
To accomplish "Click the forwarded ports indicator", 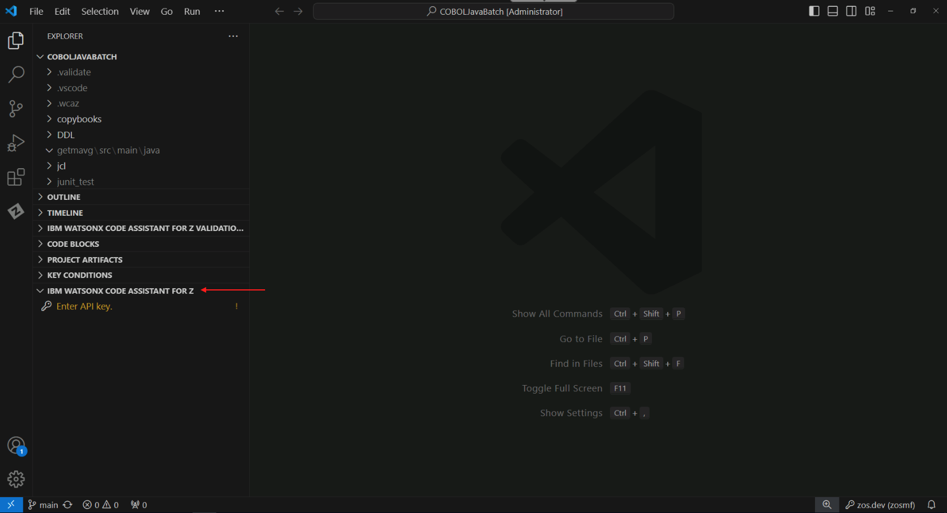I will pyautogui.click(x=139, y=505).
